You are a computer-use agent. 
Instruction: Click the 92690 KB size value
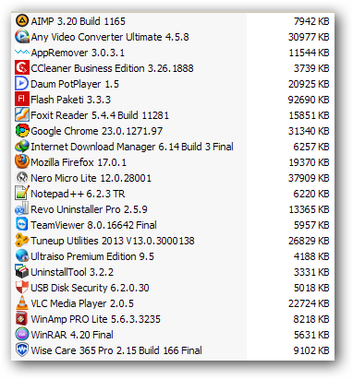pyautogui.click(x=309, y=100)
